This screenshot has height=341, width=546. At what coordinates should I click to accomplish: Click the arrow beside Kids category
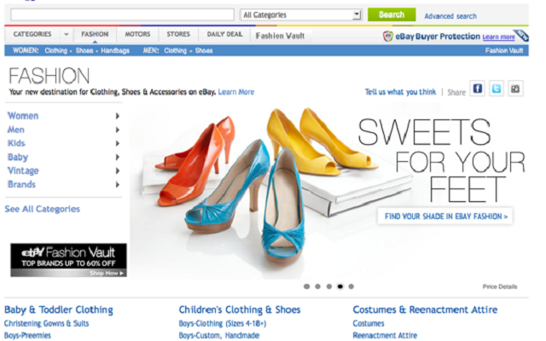(x=117, y=143)
